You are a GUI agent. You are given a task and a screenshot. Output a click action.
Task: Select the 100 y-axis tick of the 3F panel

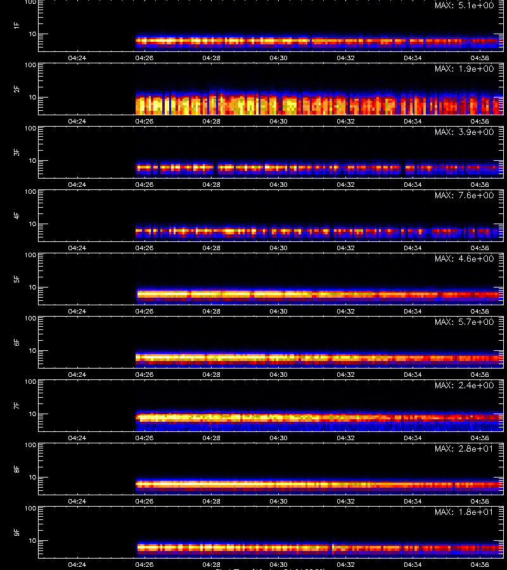(30, 129)
